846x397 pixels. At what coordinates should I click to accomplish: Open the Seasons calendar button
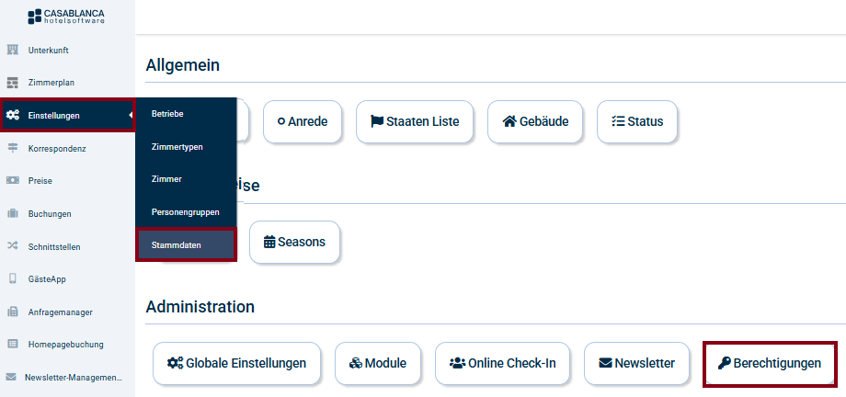point(294,243)
